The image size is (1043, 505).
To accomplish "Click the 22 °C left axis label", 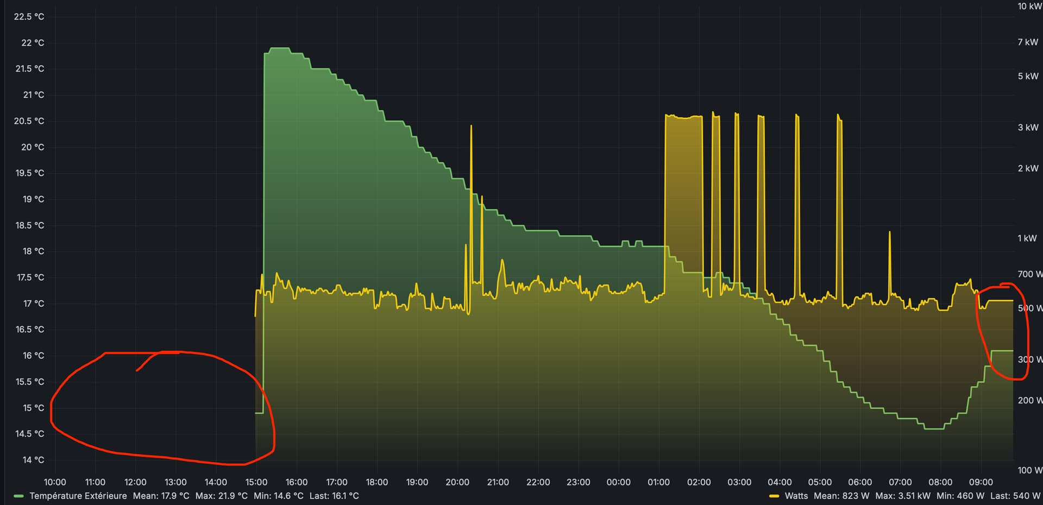I will point(33,43).
